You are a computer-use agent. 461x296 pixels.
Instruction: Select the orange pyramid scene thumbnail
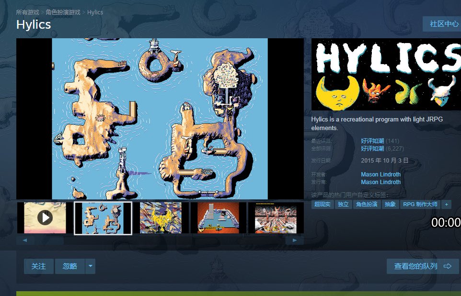218,218
